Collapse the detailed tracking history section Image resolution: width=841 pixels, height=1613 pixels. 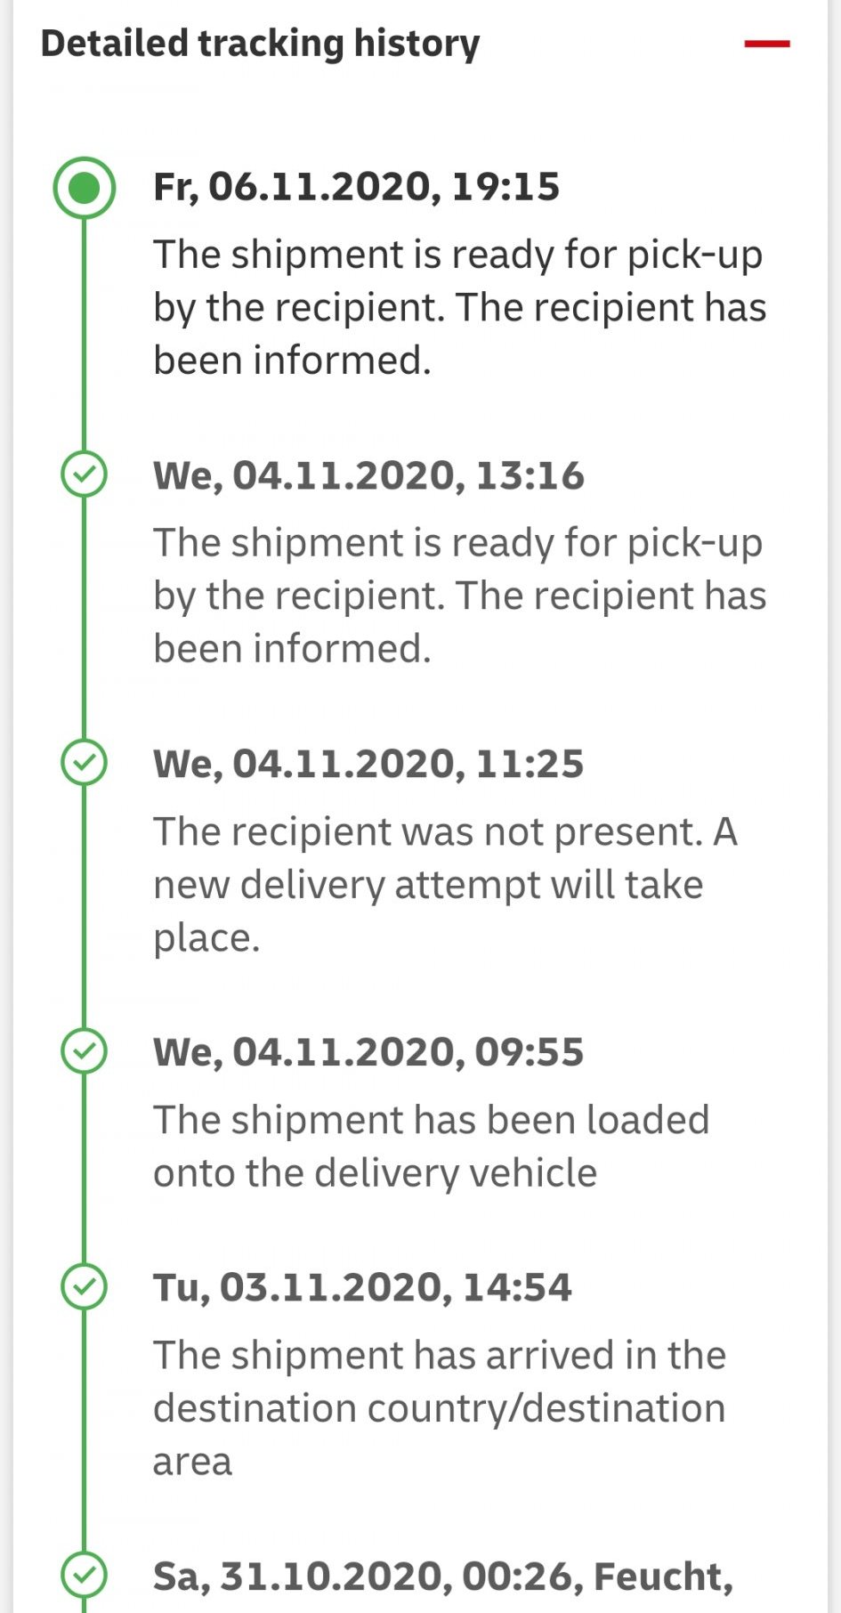pyautogui.click(x=766, y=43)
